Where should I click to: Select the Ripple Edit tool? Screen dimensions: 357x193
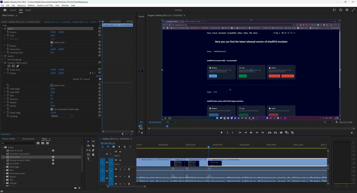(88, 146)
